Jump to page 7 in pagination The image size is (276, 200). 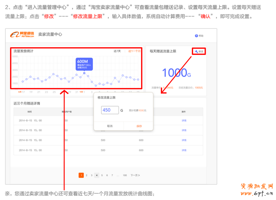[x=112, y=175]
